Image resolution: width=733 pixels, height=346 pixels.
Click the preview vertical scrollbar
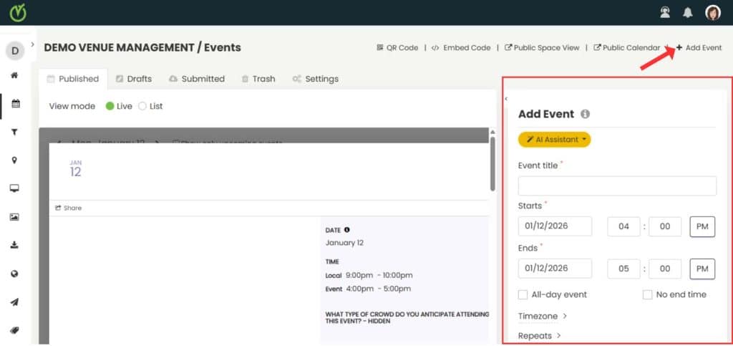point(492,163)
